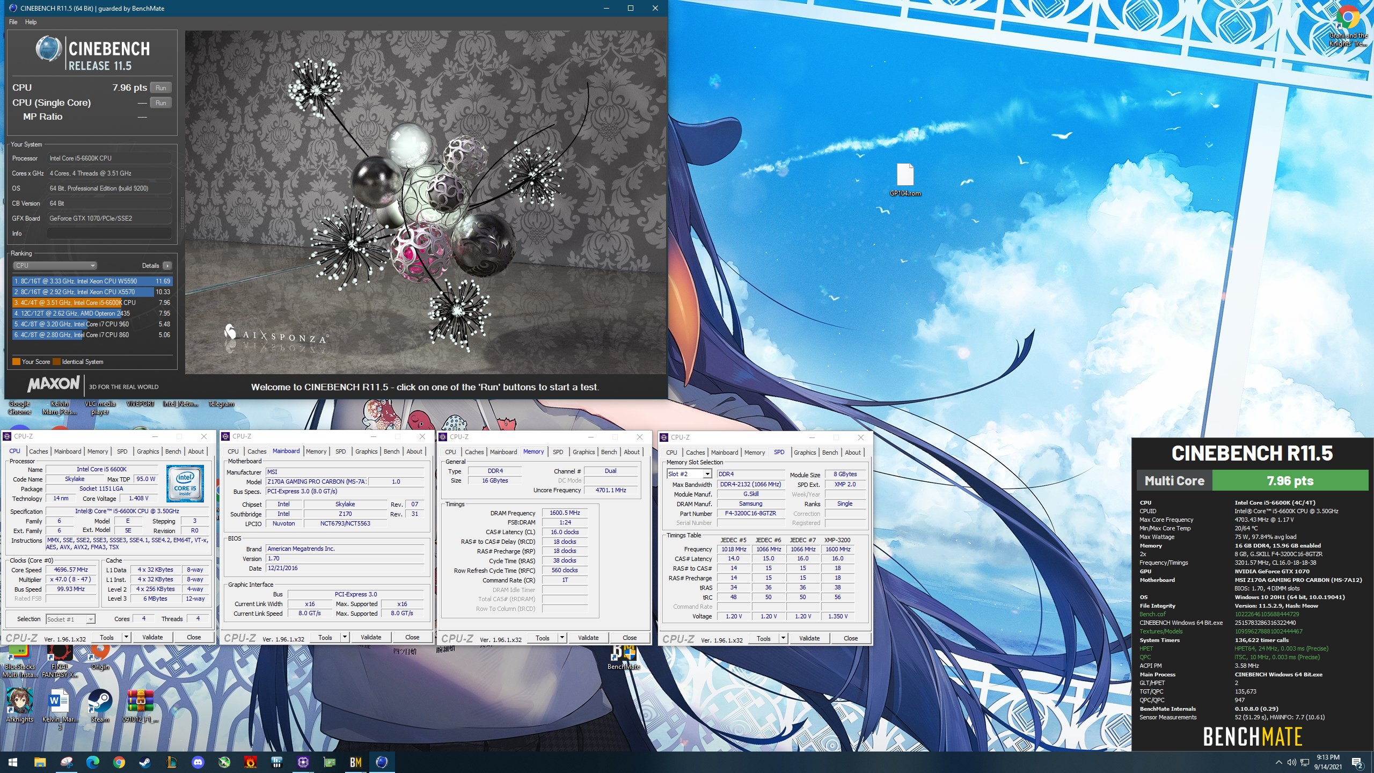This screenshot has width=1374, height=773.
Task: Open the Windows Start menu
Action: coord(13,762)
